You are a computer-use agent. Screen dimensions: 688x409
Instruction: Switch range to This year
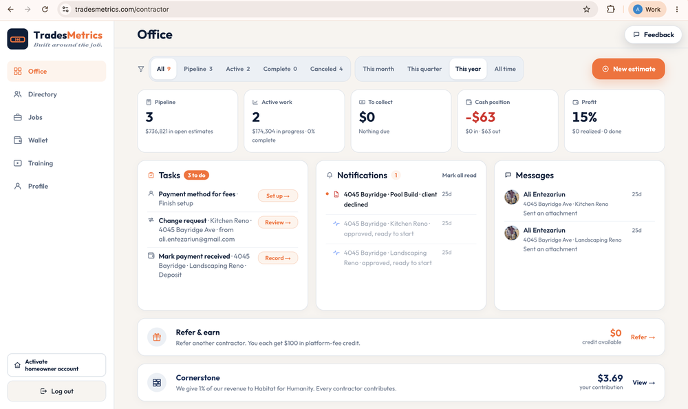[x=468, y=69]
